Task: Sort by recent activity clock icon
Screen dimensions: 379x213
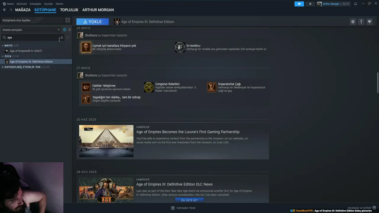Action: (x=65, y=30)
